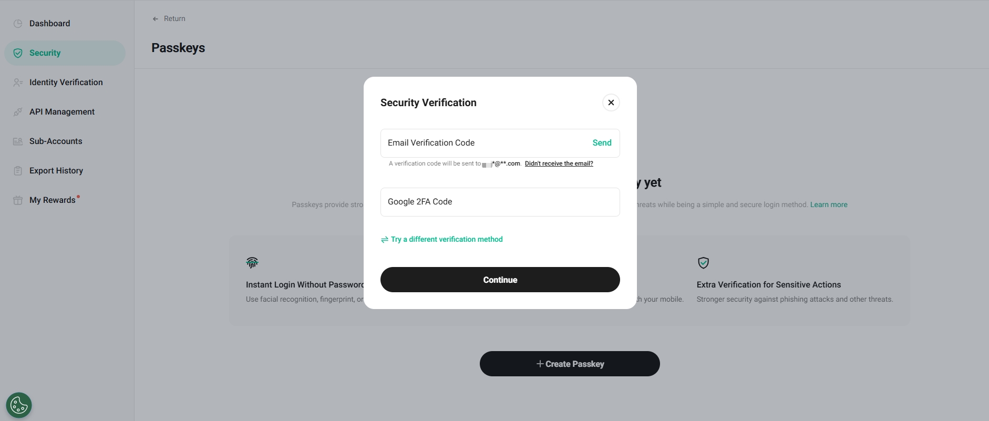Open the cookie preferences icon
This screenshot has width=989, height=421.
pyautogui.click(x=19, y=405)
